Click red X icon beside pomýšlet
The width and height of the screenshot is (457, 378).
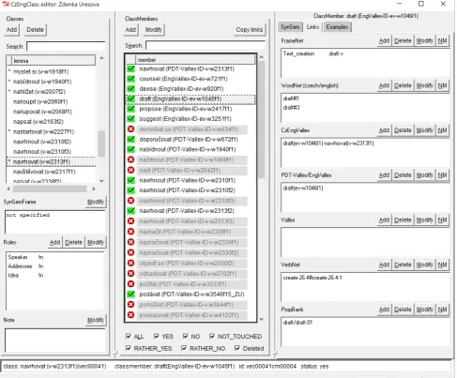(x=130, y=305)
